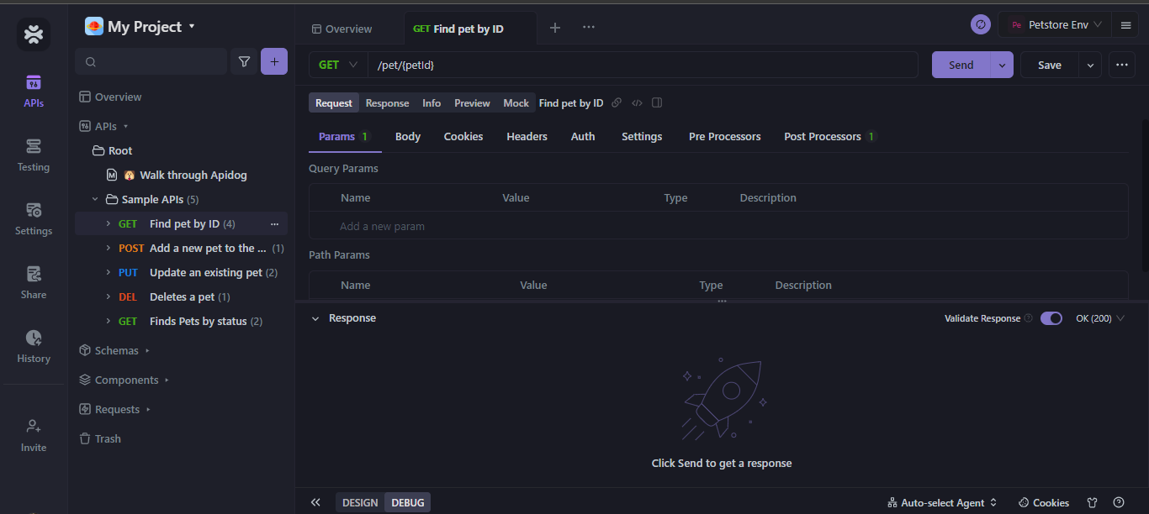
Task: Open the Save button dropdown arrow
Action: [1090, 65]
